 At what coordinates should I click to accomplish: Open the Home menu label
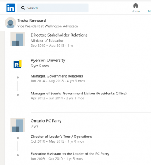click(136, 11)
